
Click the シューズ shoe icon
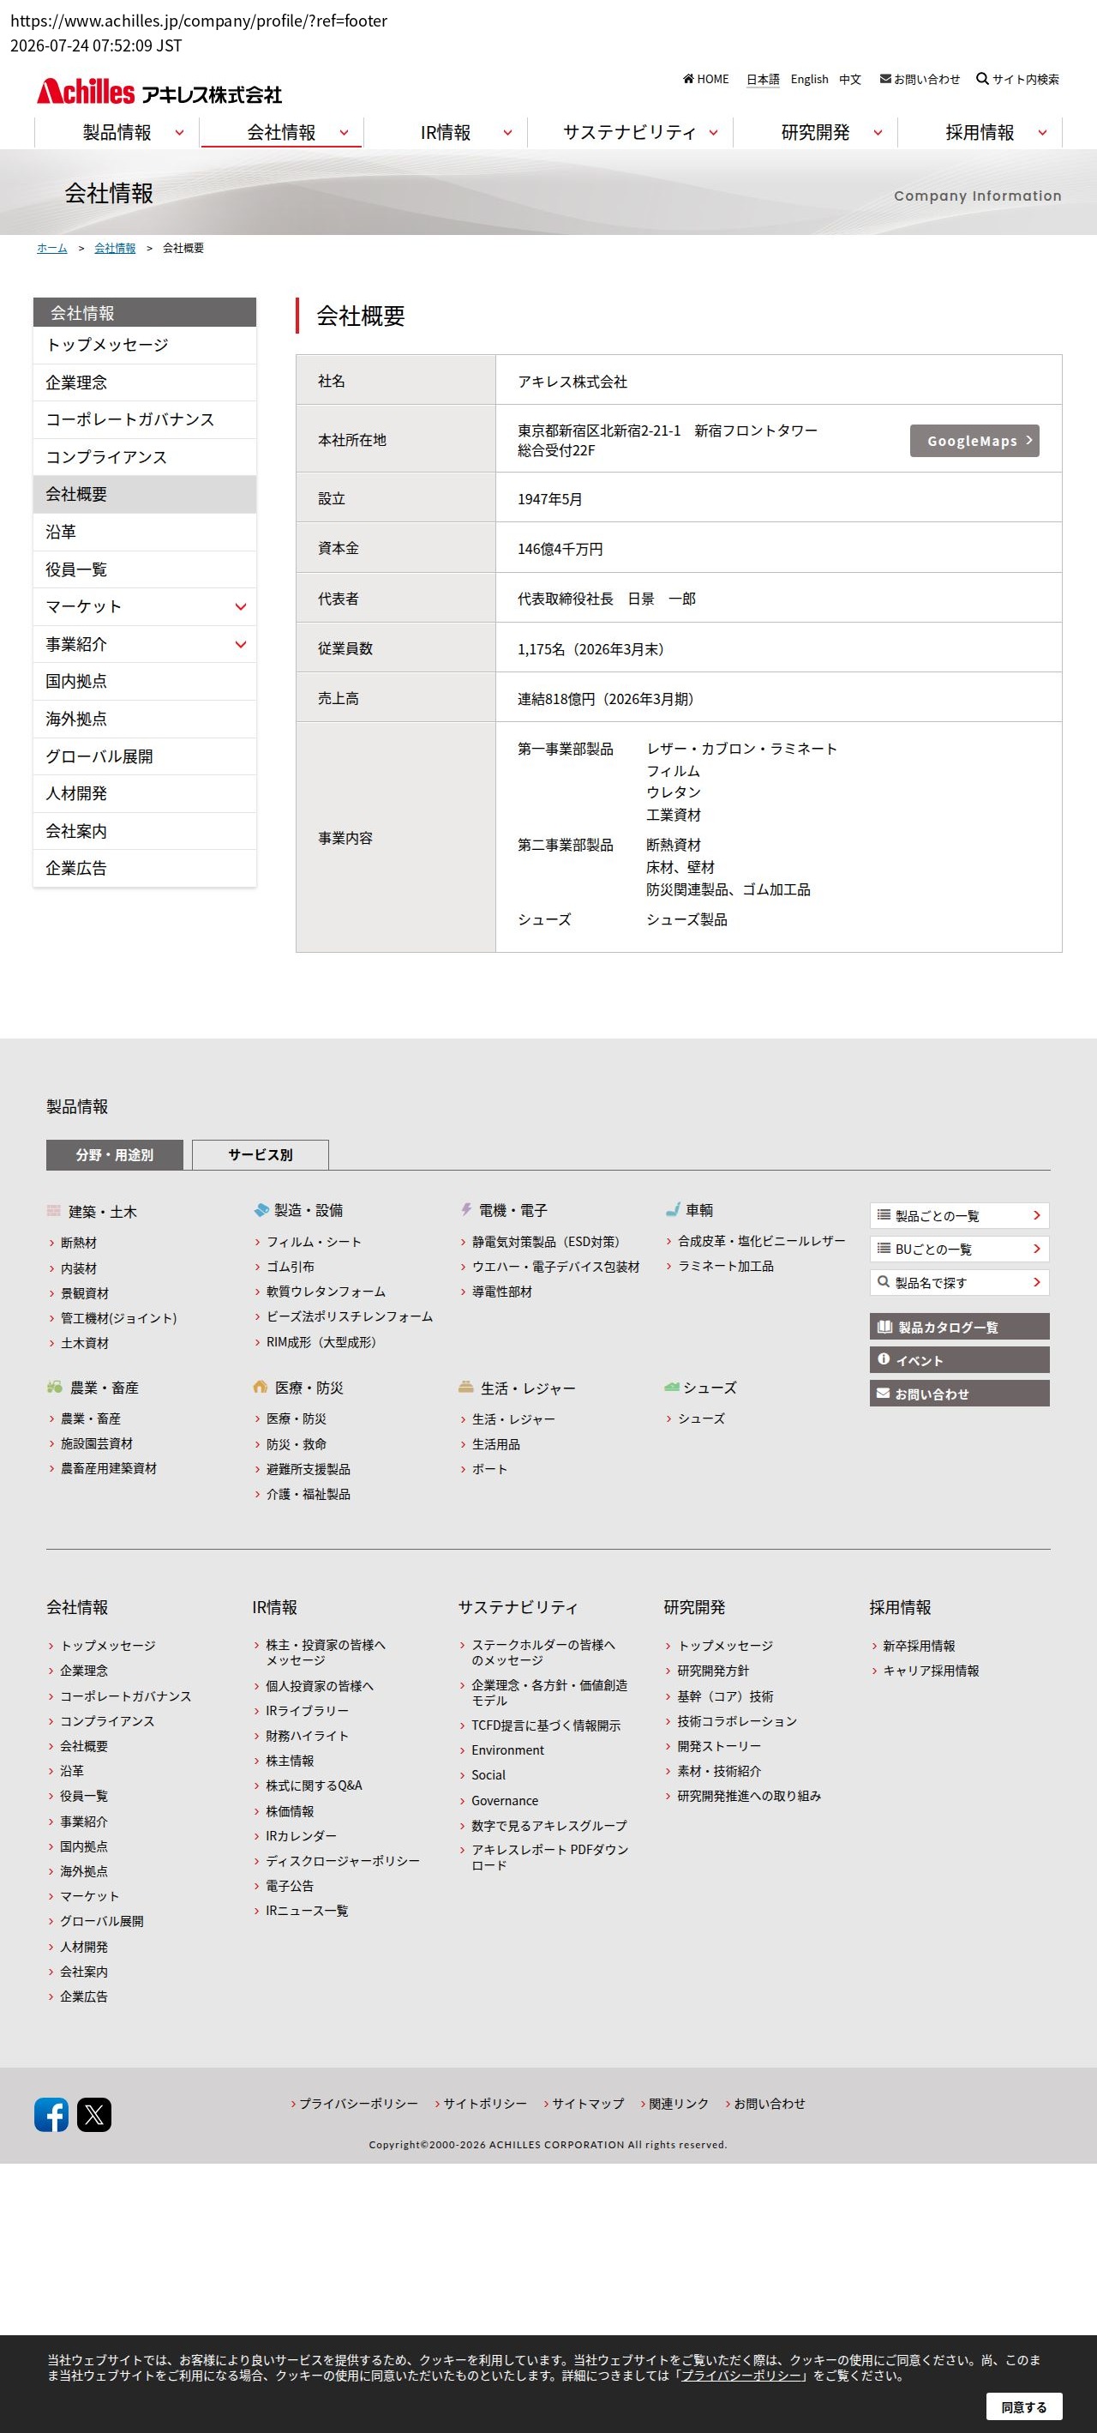point(671,1387)
